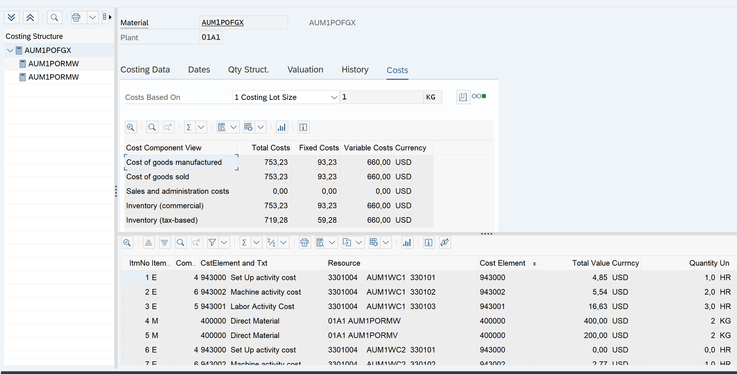Expand all nodes in Costing Structure

tap(12, 18)
